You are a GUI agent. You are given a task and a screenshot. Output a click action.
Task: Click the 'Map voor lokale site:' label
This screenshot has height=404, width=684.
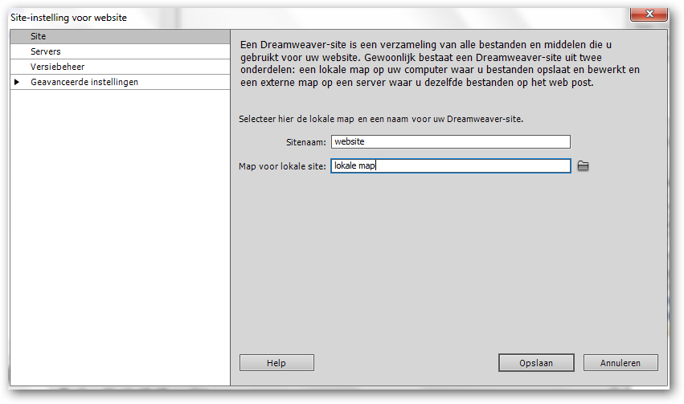(282, 166)
